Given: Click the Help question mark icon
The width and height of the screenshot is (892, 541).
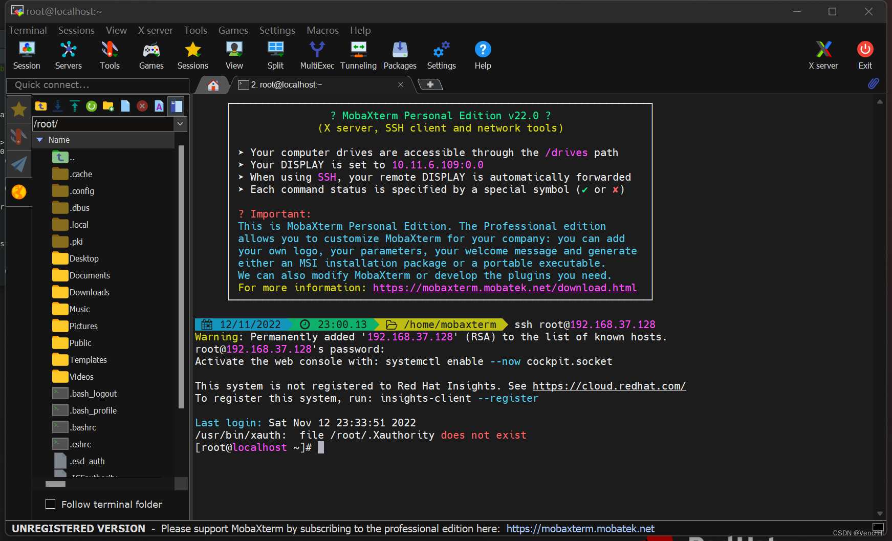Looking at the screenshot, I should [483, 55].
